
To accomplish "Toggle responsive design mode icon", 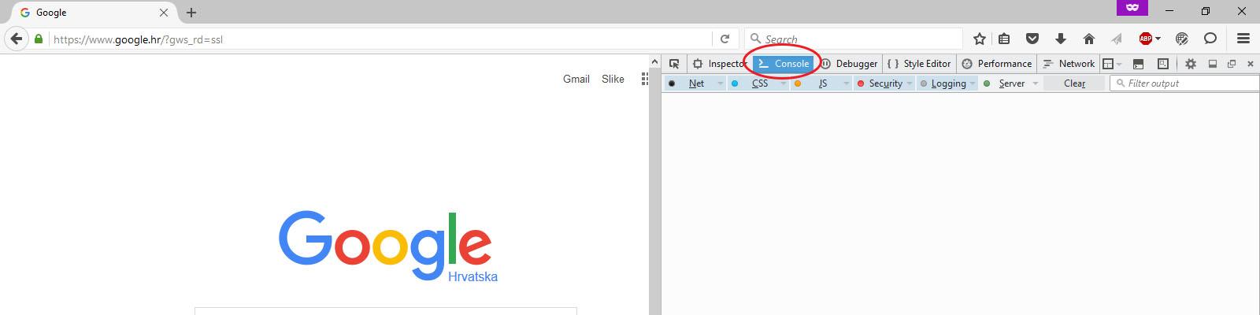I will point(1163,64).
